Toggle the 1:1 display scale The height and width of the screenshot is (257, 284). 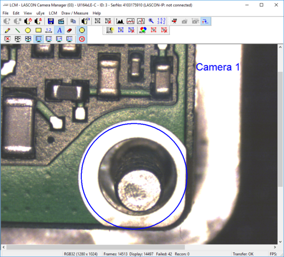point(38,39)
